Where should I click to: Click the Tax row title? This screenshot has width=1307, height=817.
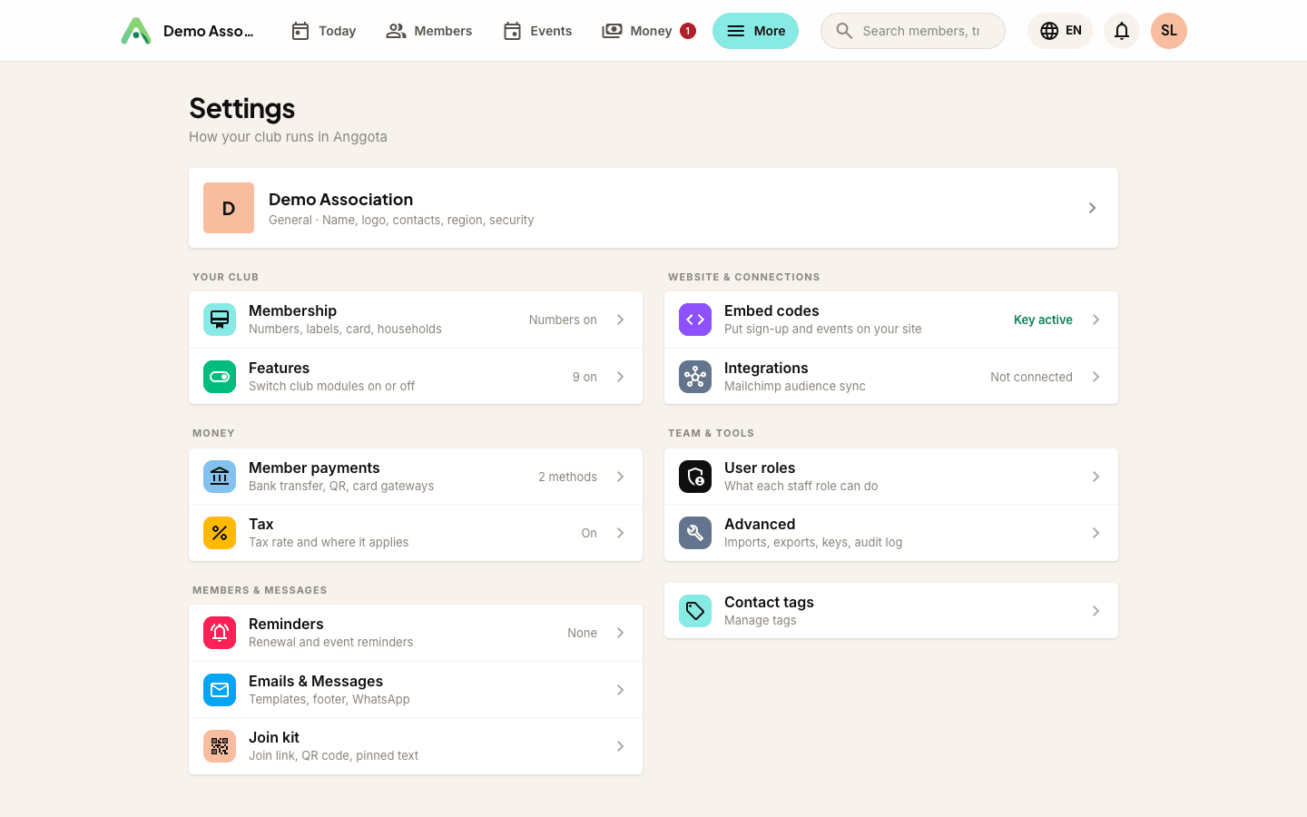(261, 524)
